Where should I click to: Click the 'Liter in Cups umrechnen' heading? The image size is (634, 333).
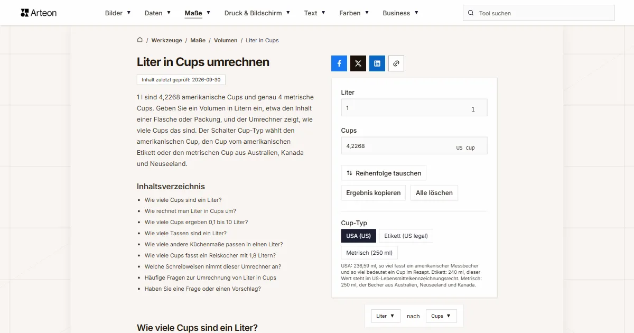point(203,62)
